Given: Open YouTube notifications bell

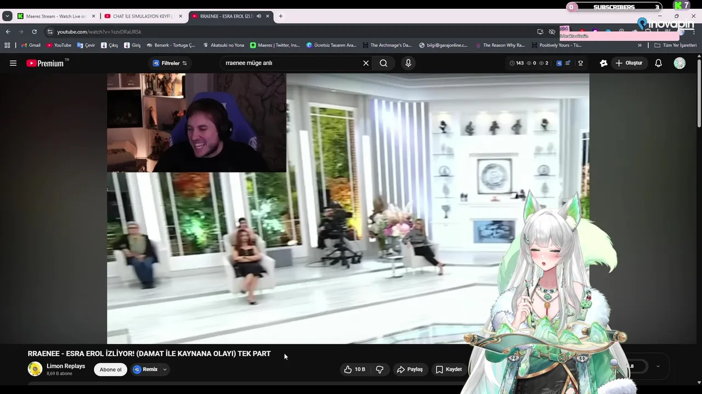Looking at the screenshot, I should pyautogui.click(x=658, y=63).
